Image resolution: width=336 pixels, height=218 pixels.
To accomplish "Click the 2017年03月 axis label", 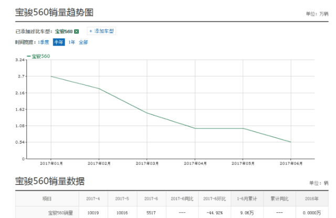I will coord(147,163).
